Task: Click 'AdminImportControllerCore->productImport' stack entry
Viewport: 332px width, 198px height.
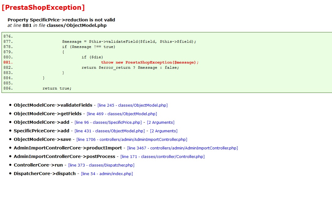Action: [x=68, y=148]
